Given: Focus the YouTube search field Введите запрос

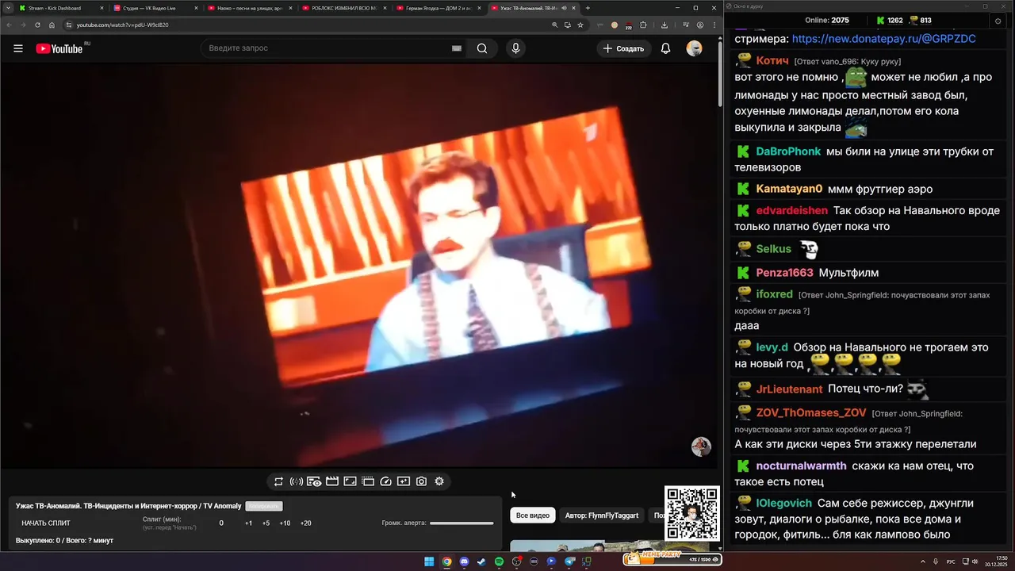Looking at the screenshot, I should click(x=325, y=48).
